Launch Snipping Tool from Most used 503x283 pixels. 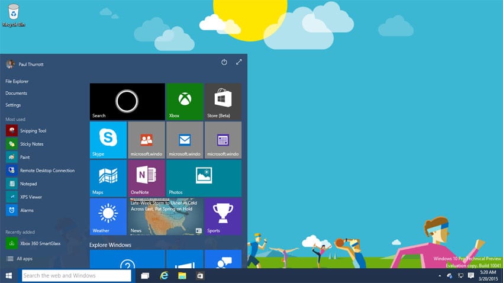point(33,131)
